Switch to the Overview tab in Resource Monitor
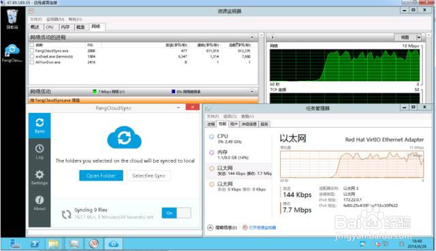The width and height of the screenshot is (436, 251). [x=35, y=27]
